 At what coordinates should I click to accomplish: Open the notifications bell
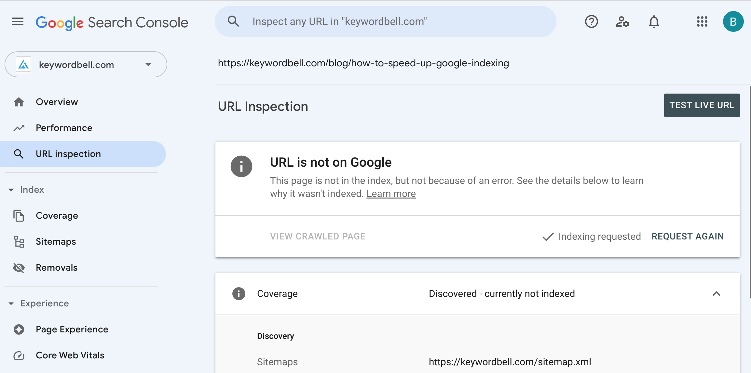(654, 22)
